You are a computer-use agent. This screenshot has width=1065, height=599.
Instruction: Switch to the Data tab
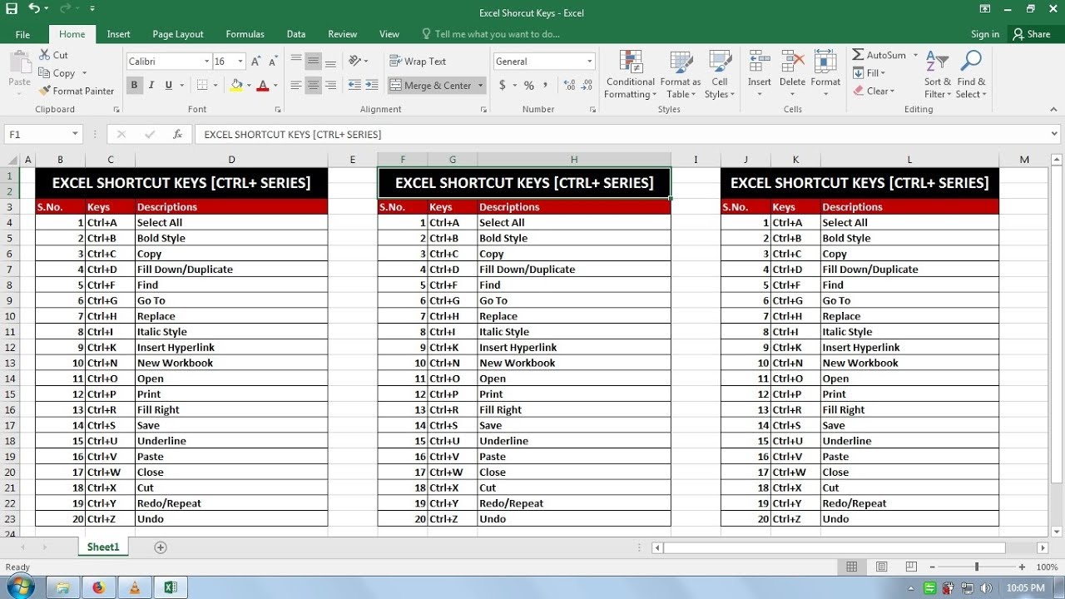pos(296,34)
